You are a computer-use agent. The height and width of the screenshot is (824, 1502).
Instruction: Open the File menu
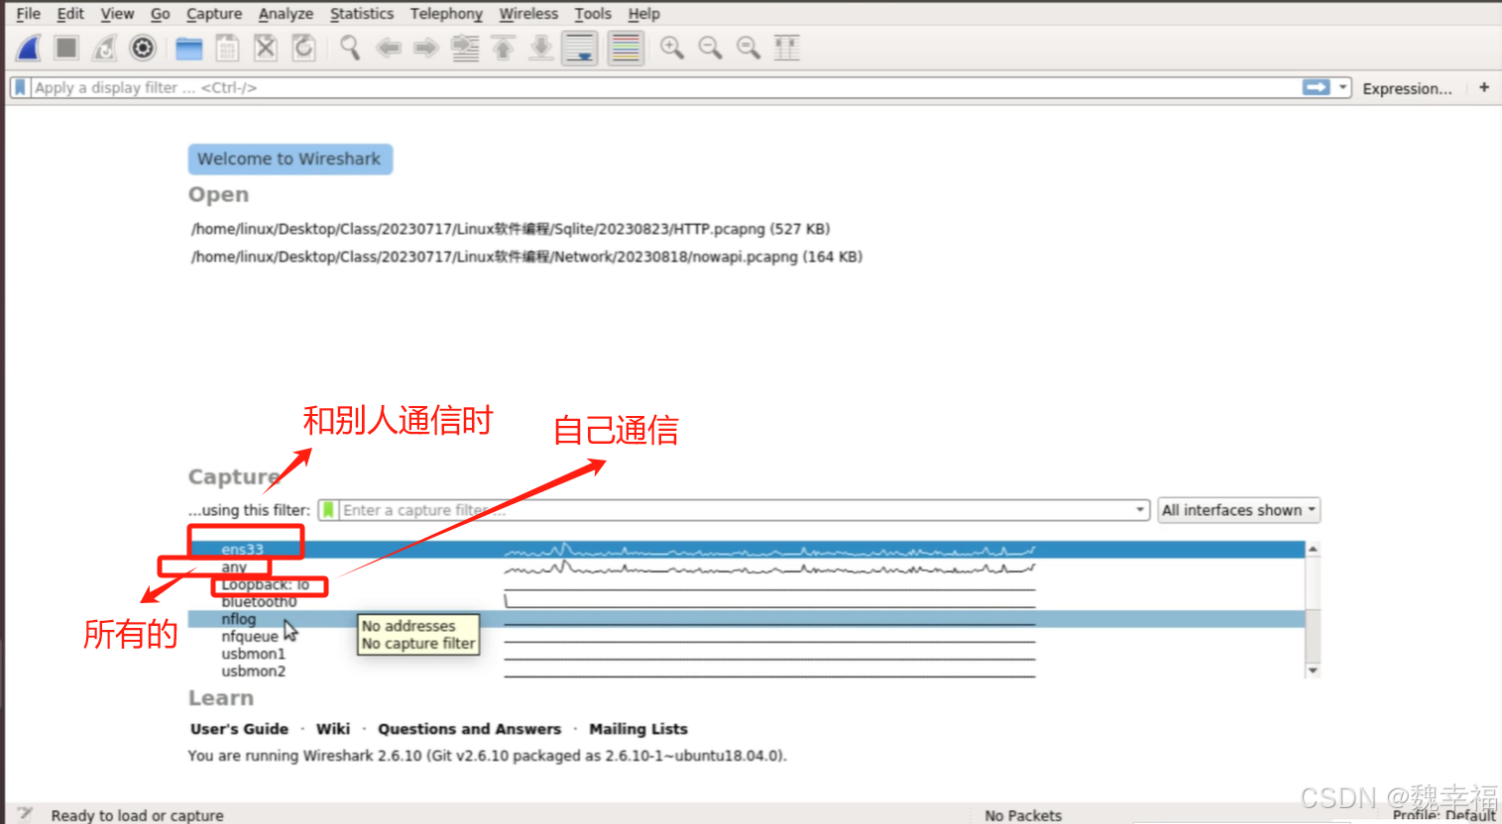click(28, 14)
